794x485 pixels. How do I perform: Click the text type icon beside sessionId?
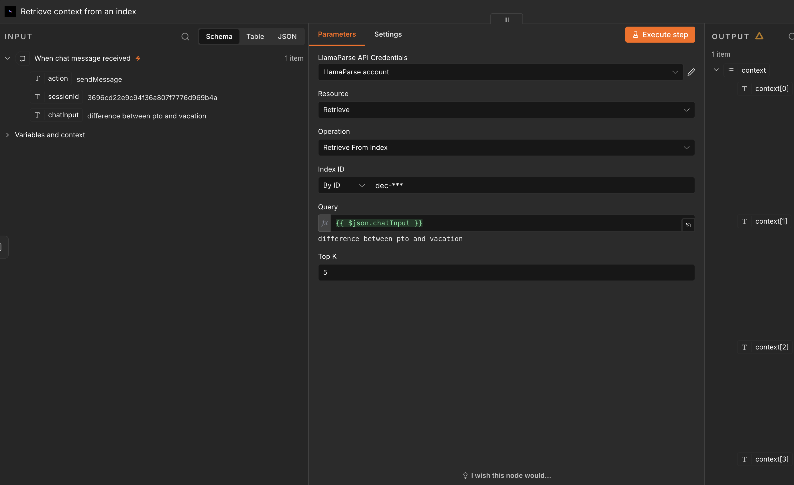coord(37,97)
